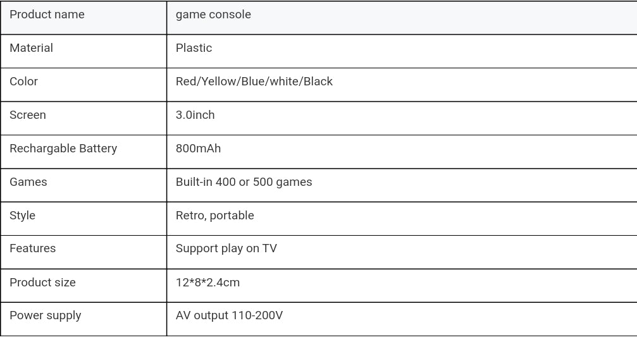Image resolution: width=637 pixels, height=342 pixels.
Task: Click the "Color" row label
Action: [23, 82]
